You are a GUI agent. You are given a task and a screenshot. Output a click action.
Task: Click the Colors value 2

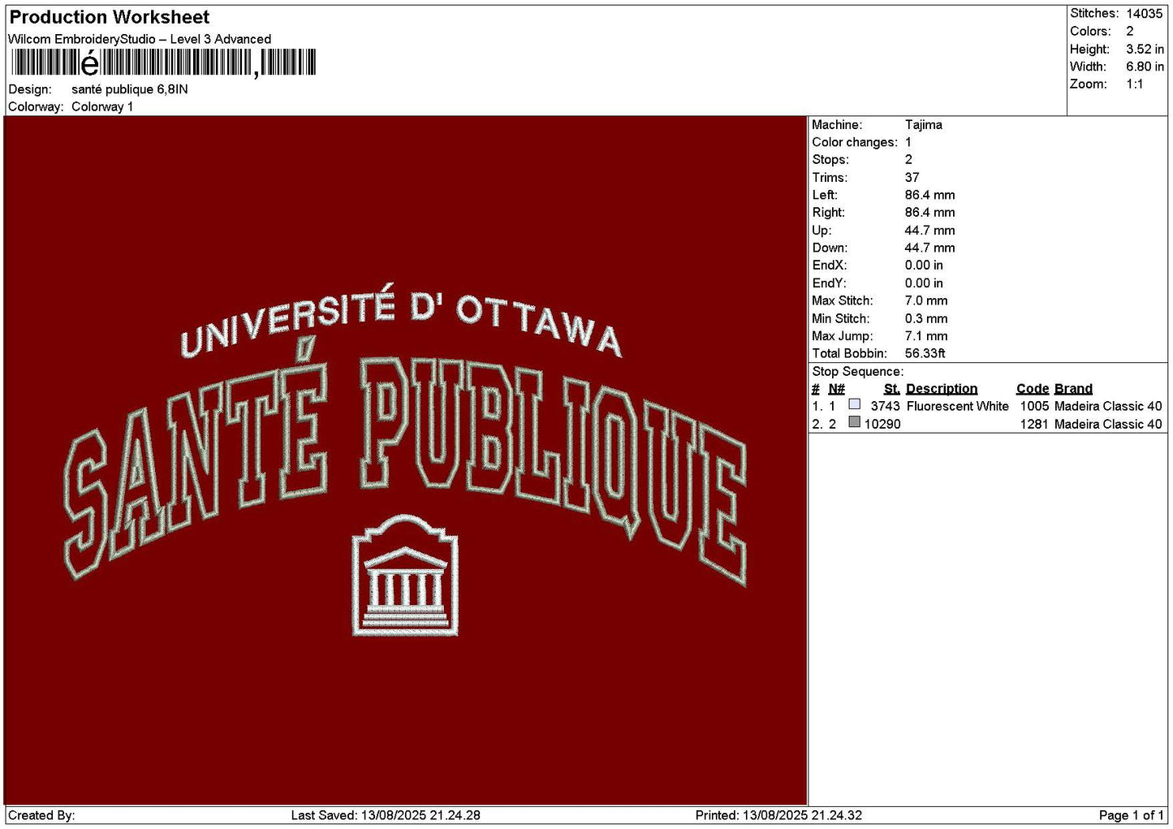point(1130,32)
